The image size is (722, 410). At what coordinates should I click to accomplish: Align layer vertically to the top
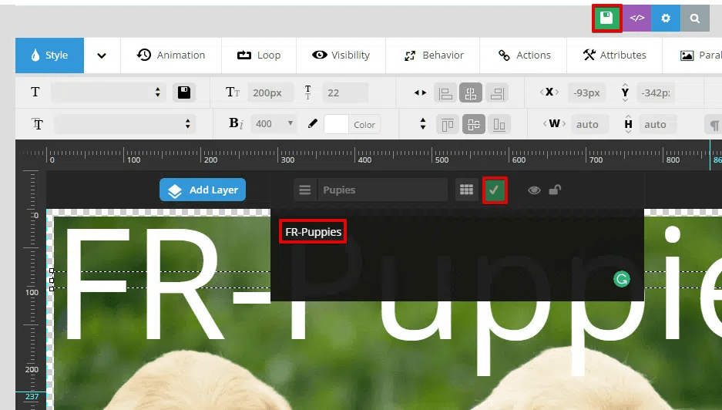pyautogui.click(x=448, y=124)
